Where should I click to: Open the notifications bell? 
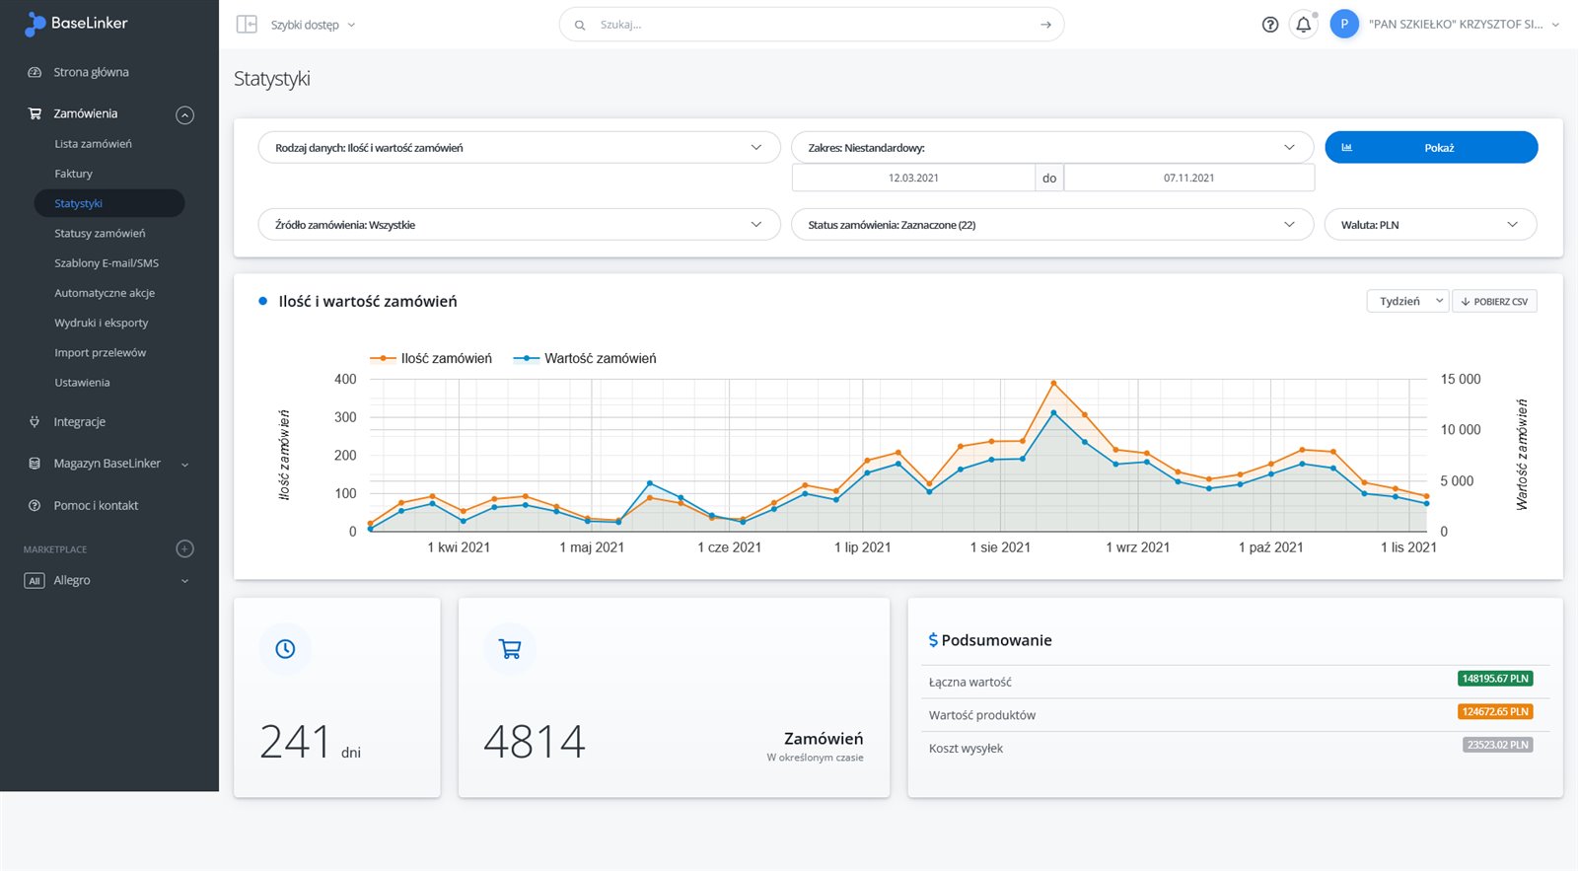click(1303, 25)
